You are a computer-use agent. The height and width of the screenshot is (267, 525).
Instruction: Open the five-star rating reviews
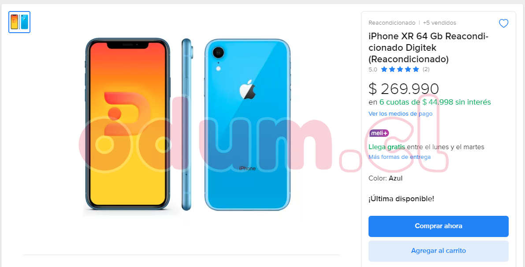pyautogui.click(x=400, y=69)
